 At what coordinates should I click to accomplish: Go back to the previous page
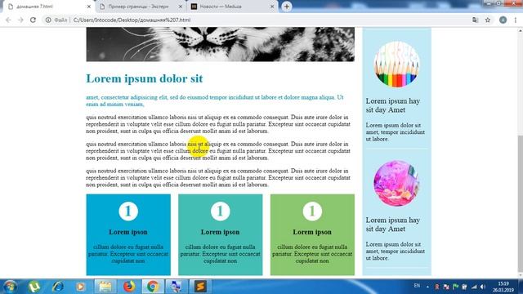[8, 20]
